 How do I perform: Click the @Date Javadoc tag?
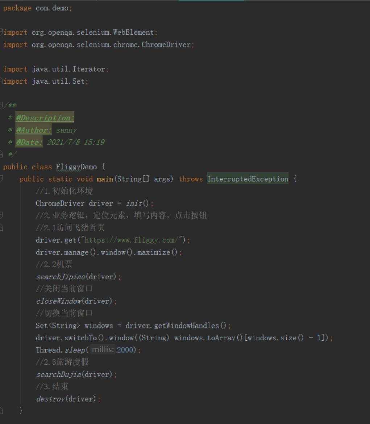(x=29, y=142)
